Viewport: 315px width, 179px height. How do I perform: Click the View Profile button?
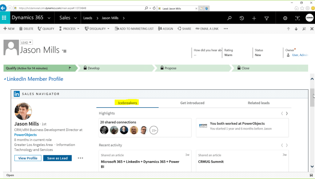(x=28, y=158)
